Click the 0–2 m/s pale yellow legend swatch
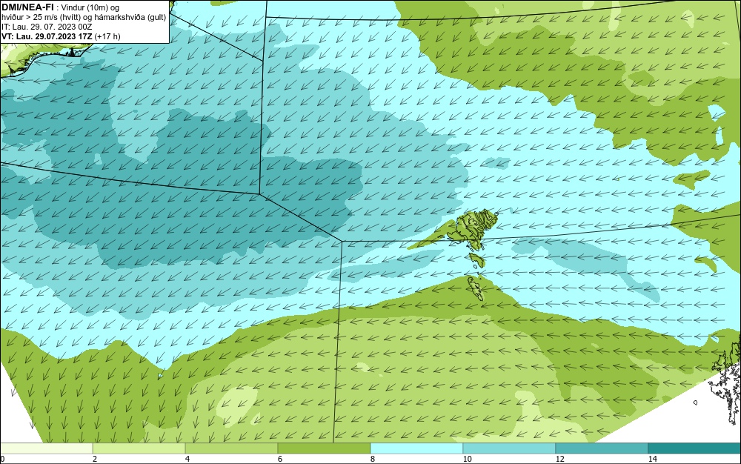741x464 pixels. click(x=46, y=448)
